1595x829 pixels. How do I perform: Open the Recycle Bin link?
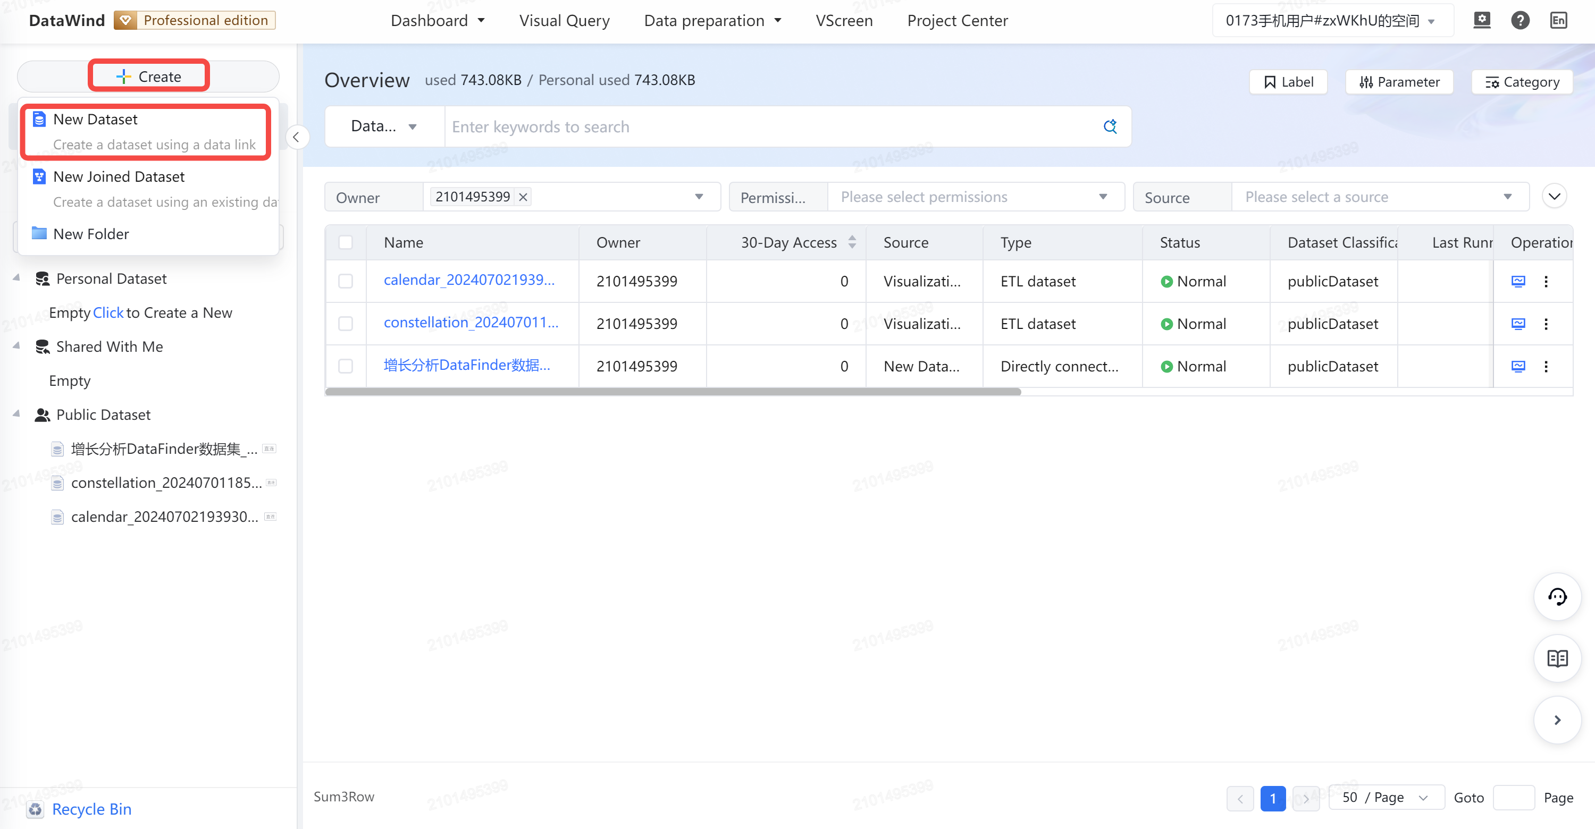(91, 809)
